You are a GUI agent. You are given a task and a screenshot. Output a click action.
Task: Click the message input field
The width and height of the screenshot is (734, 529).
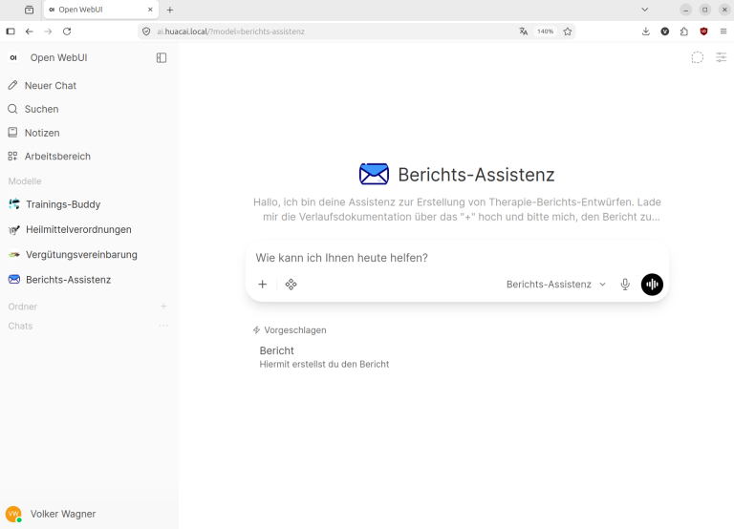(x=457, y=258)
